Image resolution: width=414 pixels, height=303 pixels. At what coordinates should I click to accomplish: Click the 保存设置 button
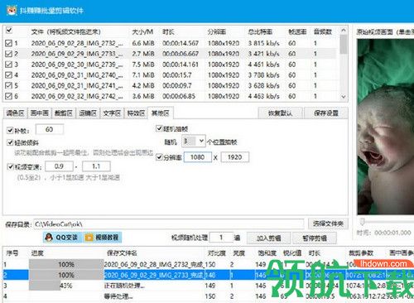click(x=326, y=113)
